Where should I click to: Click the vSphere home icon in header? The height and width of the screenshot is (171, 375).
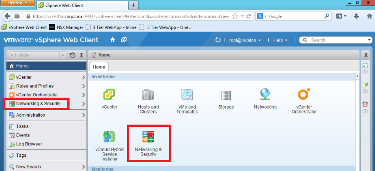pos(112,40)
